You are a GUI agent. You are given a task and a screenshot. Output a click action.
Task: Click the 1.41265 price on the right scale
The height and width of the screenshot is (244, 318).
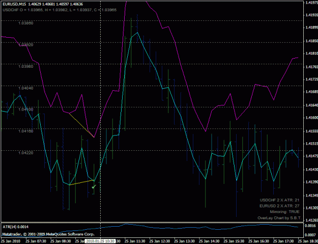tap(311, 220)
